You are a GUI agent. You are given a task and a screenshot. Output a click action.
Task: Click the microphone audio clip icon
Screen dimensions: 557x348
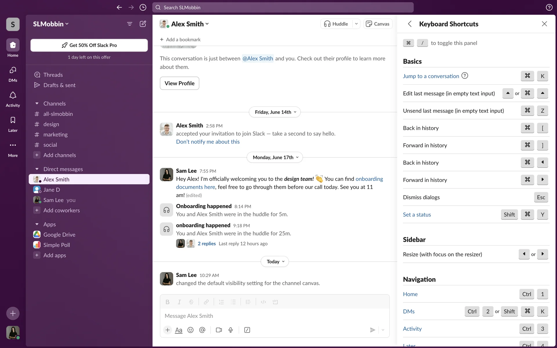[x=231, y=330]
